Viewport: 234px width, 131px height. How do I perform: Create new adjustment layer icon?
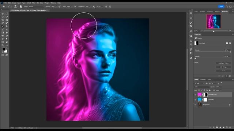click(x=220, y=127)
